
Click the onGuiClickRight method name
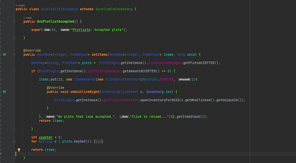coord(85,92)
